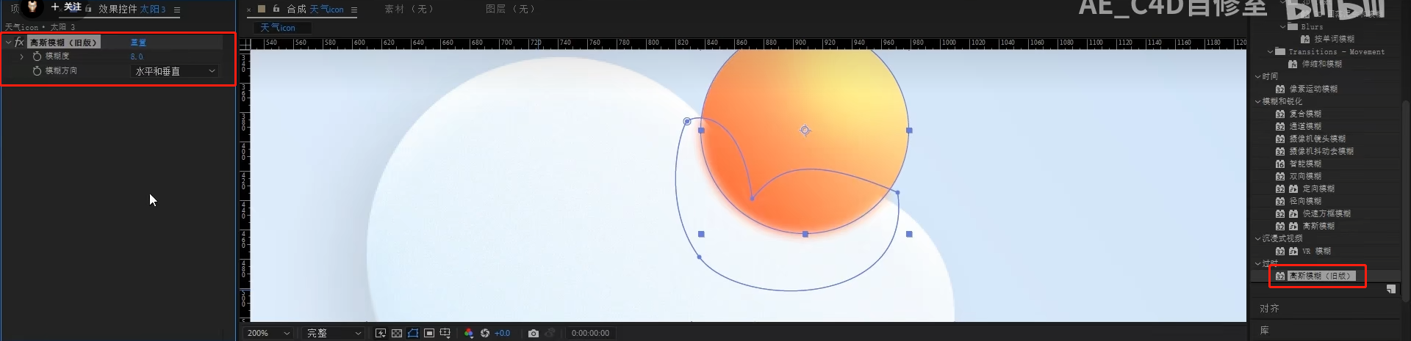The width and height of the screenshot is (1411, 341).
Task: Expand the 模糊度 property
Action: point(22,56)
